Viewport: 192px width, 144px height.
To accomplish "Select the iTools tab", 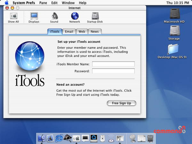I will tap(55, 32).
